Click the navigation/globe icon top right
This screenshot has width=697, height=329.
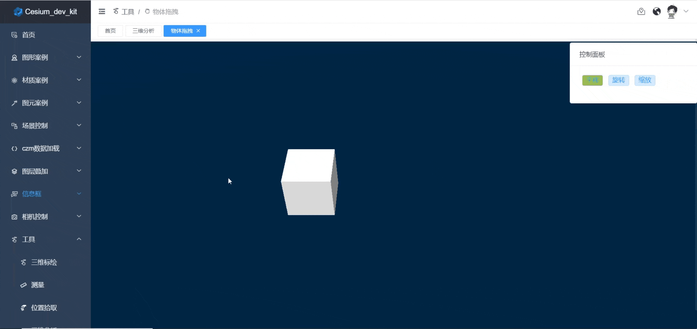pos(656,11)
